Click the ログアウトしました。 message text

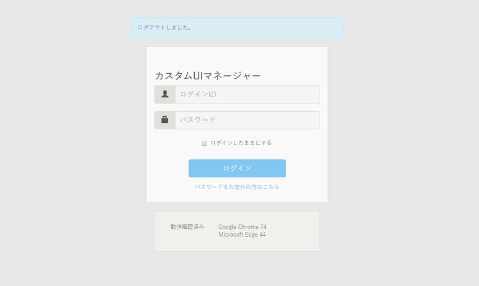click(165, 27)
